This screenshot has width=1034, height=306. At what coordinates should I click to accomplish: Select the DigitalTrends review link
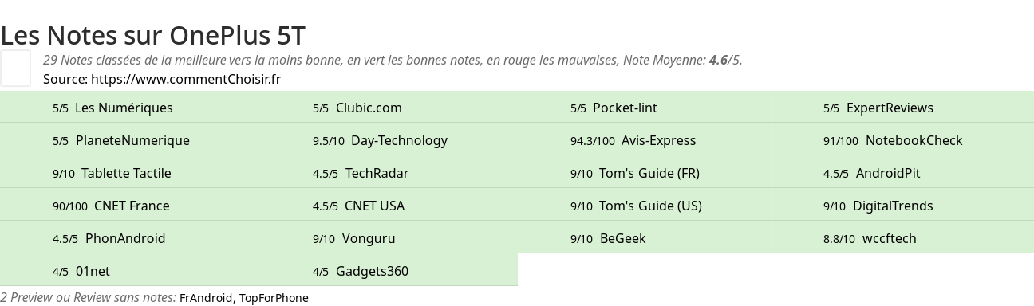[x=893, y=206]
